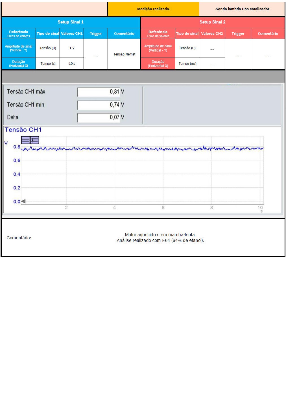
Task: Click the Valores CH2 column header
Action: 212,34
